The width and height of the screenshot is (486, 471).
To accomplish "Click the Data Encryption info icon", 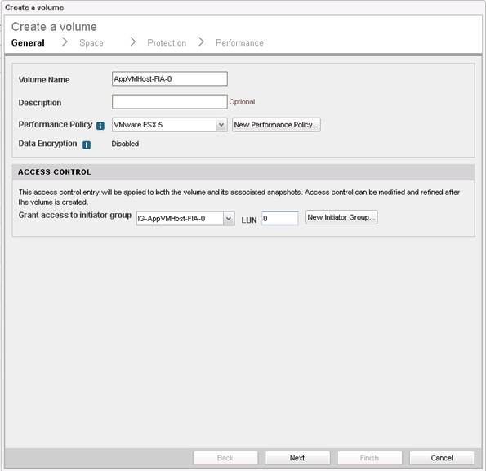I will click(x=87, y=144).
